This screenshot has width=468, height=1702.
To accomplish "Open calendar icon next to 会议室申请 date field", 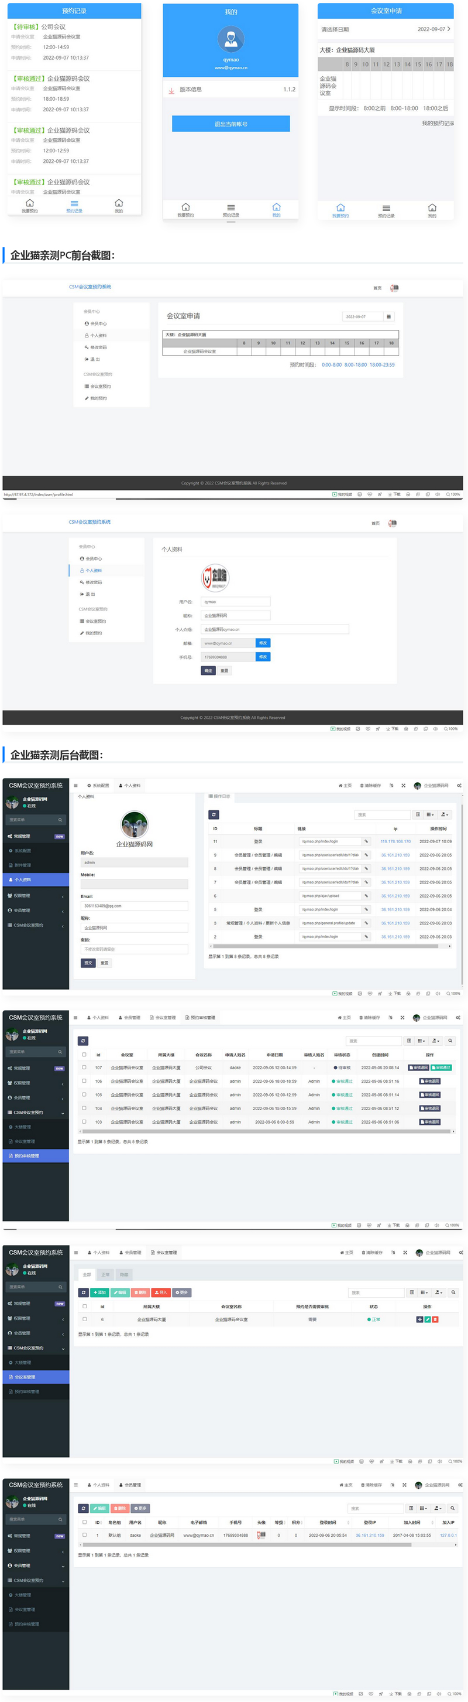I will (389, 316).
